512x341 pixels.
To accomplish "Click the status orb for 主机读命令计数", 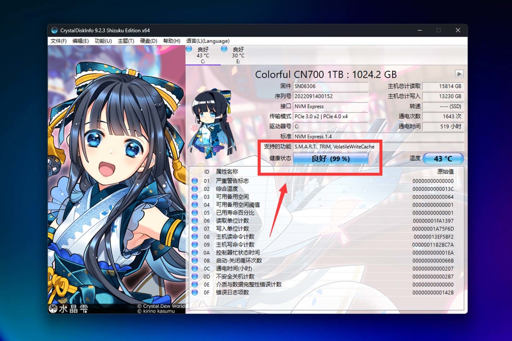I will 195,237.
